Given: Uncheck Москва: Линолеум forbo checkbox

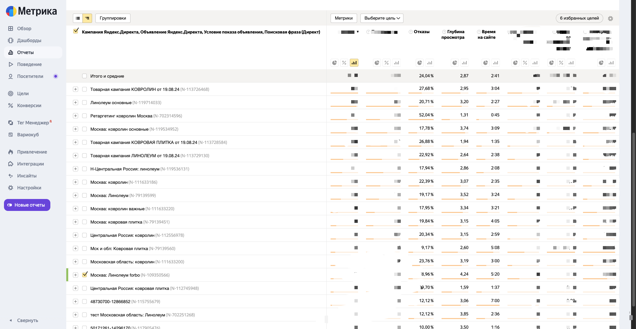Looking at the screenshot, I should pyautogui.click(x=85, y=275).
